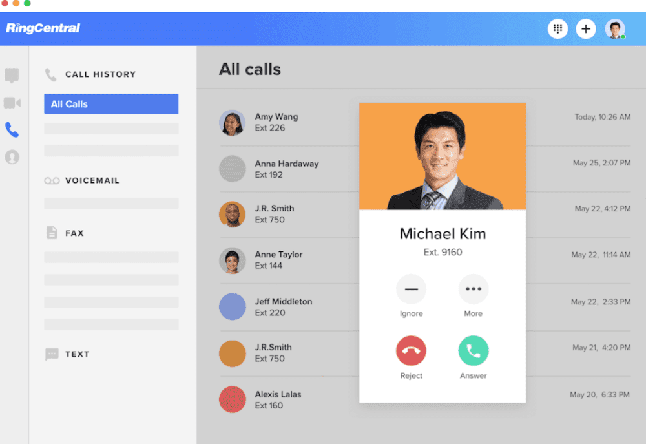Open the dial pad icon
Screen dimensions: 646x444
(x=557, y=29)
